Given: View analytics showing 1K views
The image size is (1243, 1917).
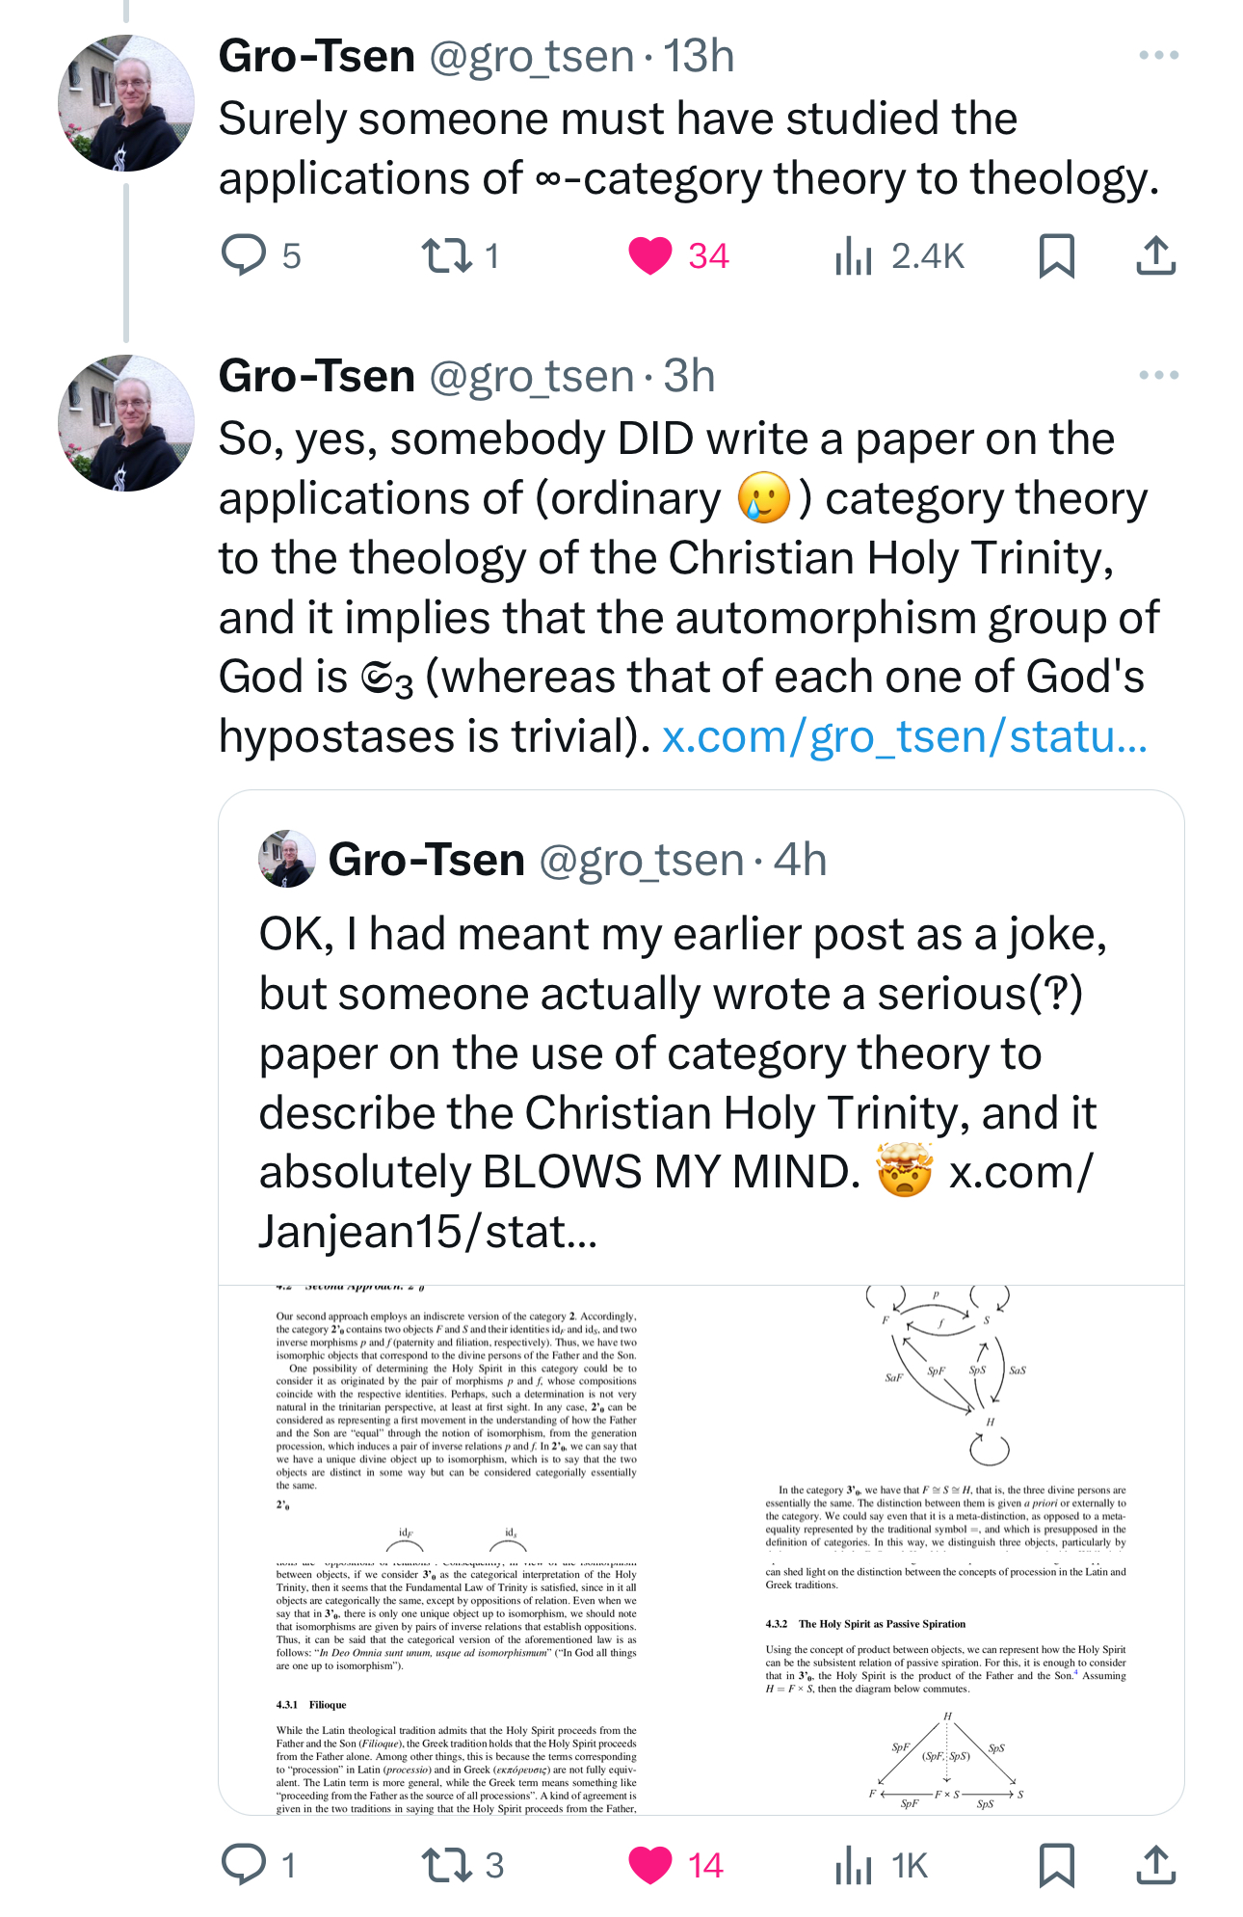Looking at the screenshot, I should [854, 1865].
